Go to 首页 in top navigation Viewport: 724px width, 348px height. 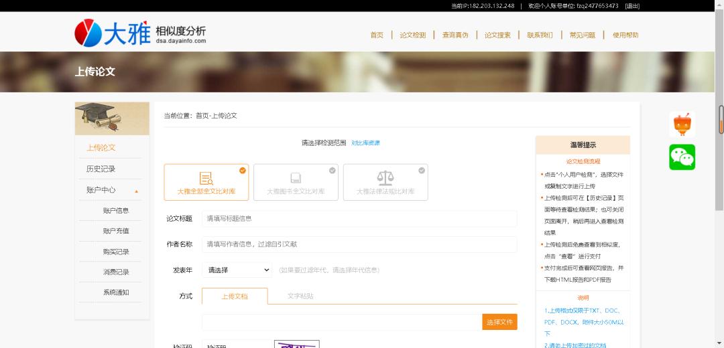[x=377, y=35]
